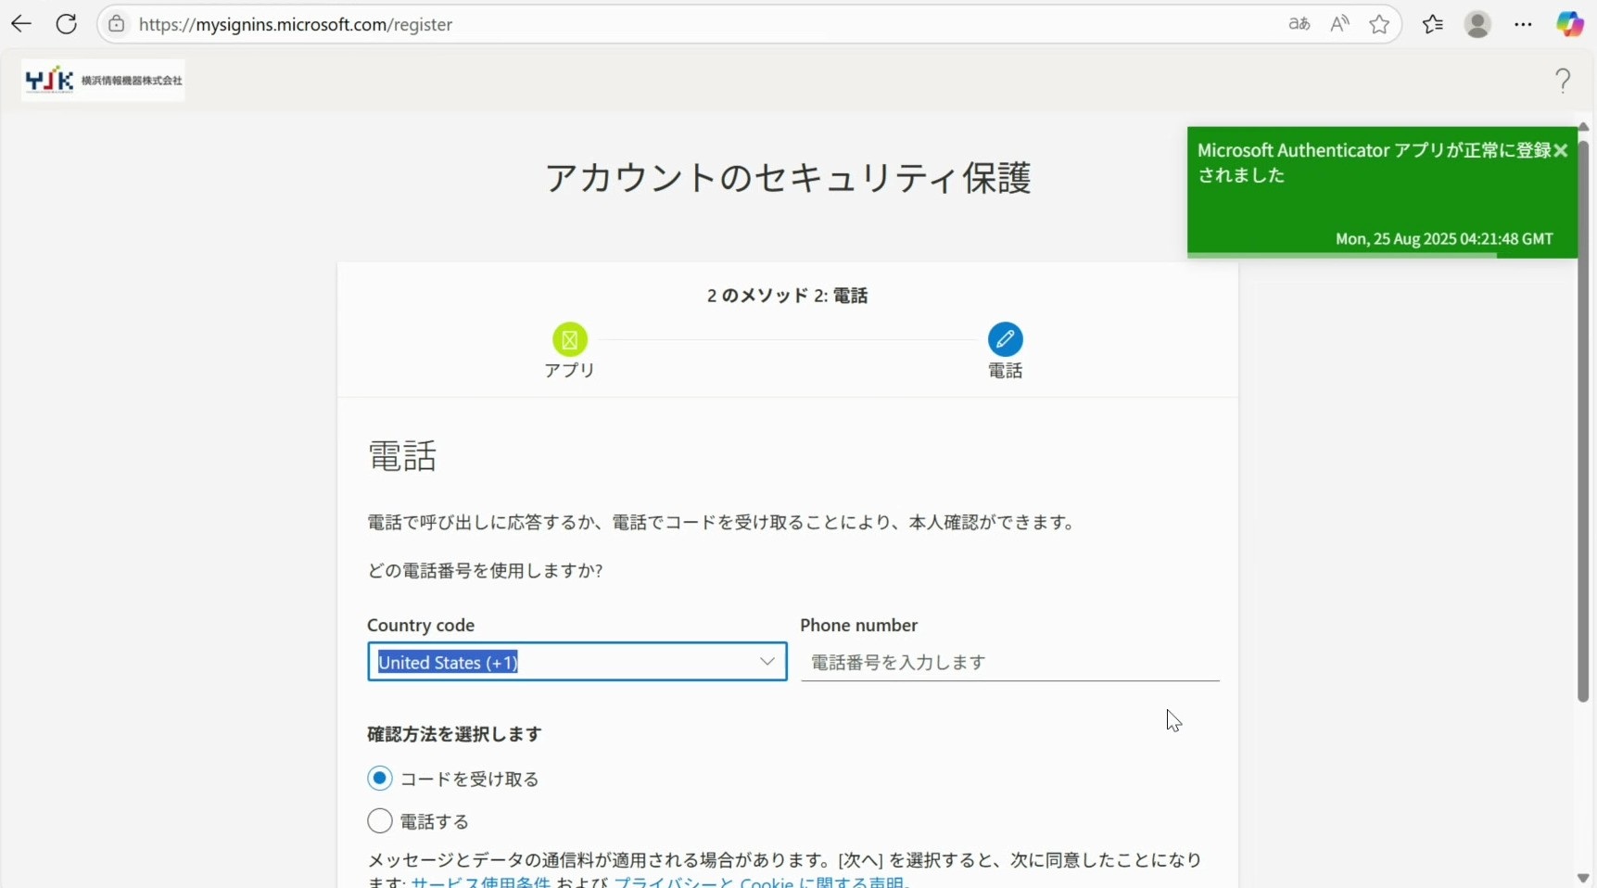This screenshot has height=888, width=1597.
Task: Select the コードを受け取る radio option
Action: click(380, 779)
